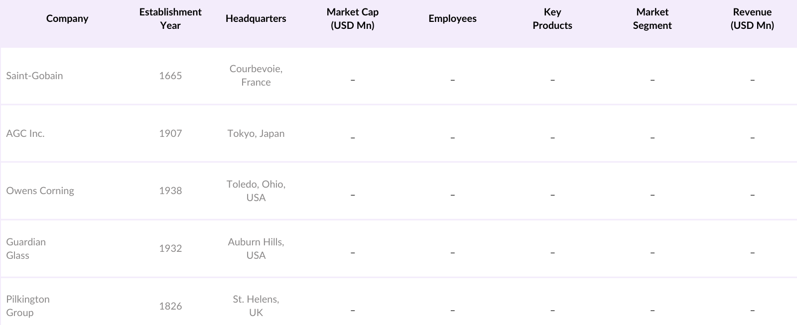
Task: Click establishment year 1826
Action: 170,306
